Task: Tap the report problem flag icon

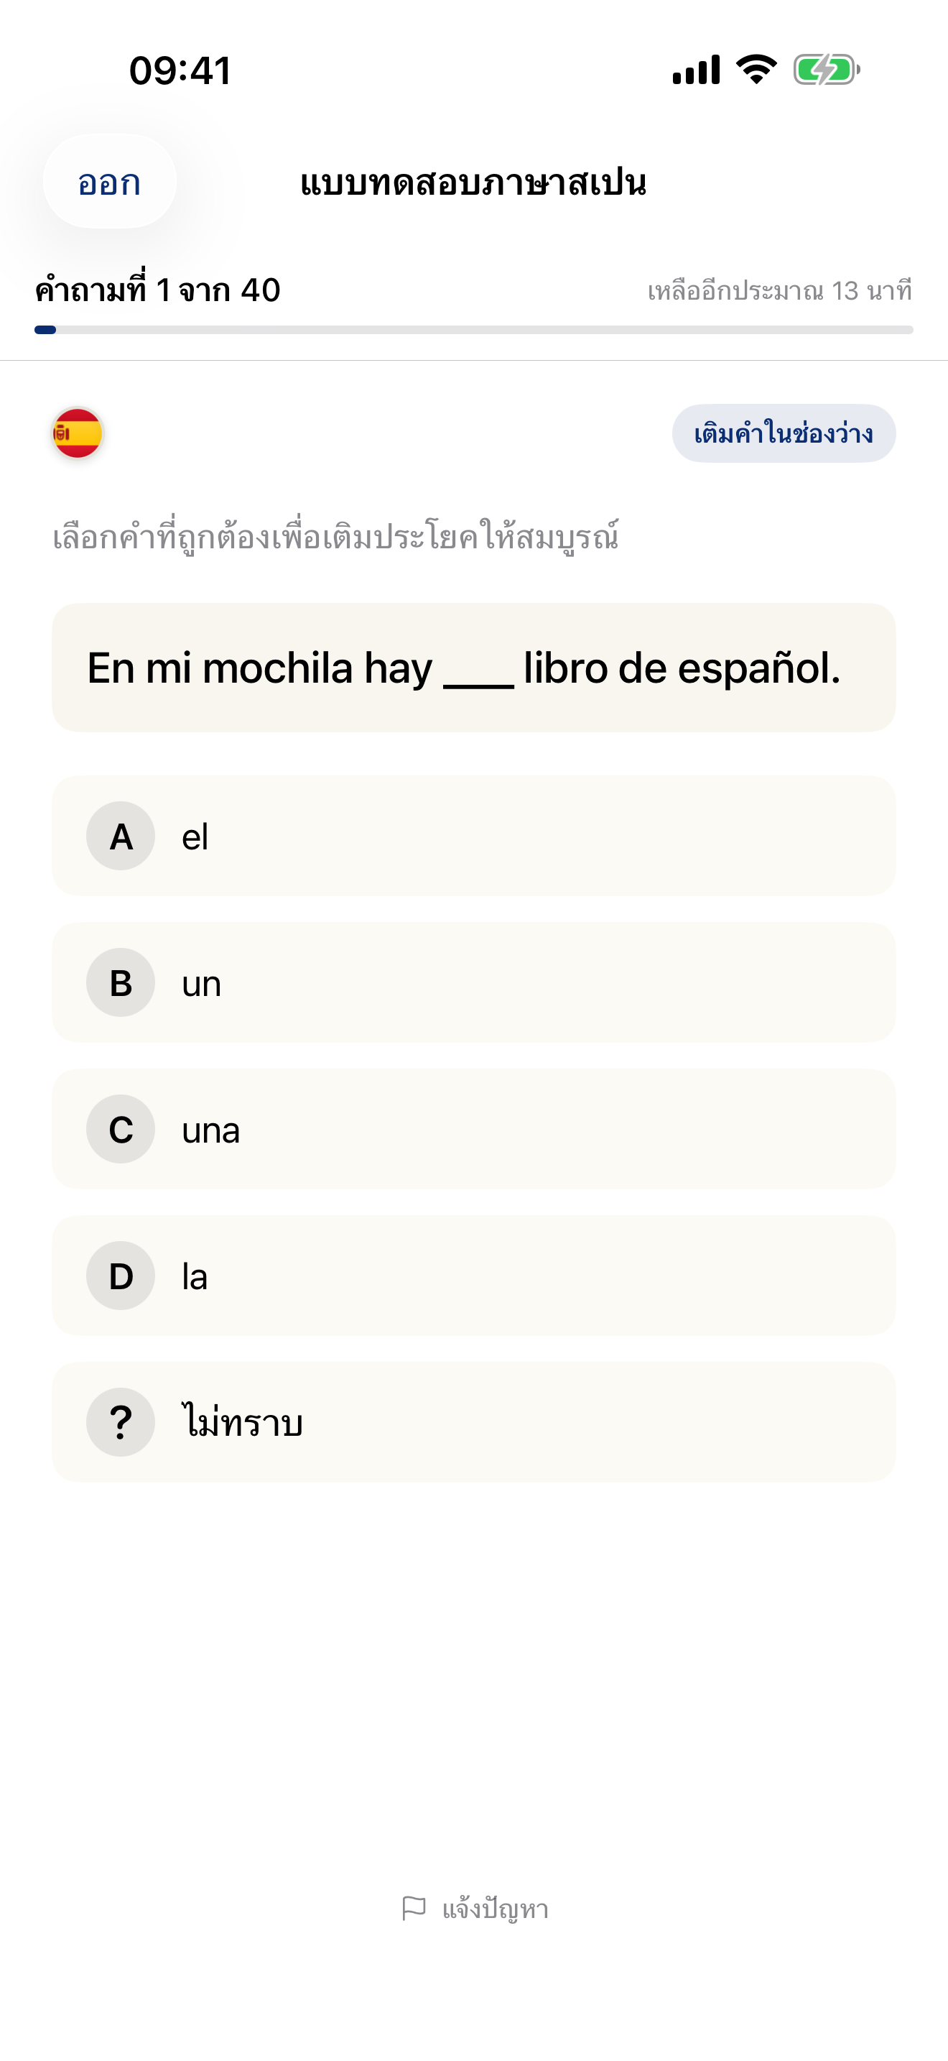Action: click(413, 1908)
